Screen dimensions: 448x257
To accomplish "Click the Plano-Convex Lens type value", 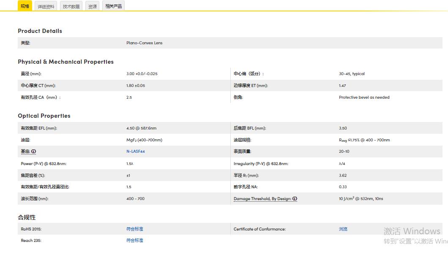I will tap(144, 43).
